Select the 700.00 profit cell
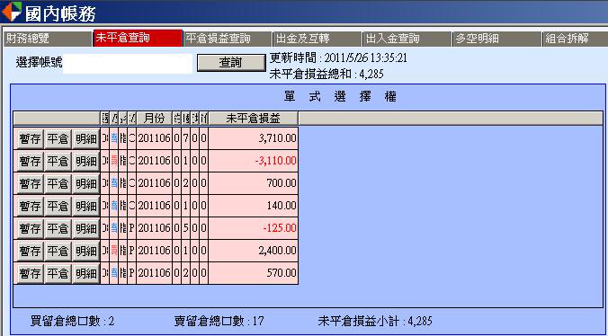 (x=254, y=183)
